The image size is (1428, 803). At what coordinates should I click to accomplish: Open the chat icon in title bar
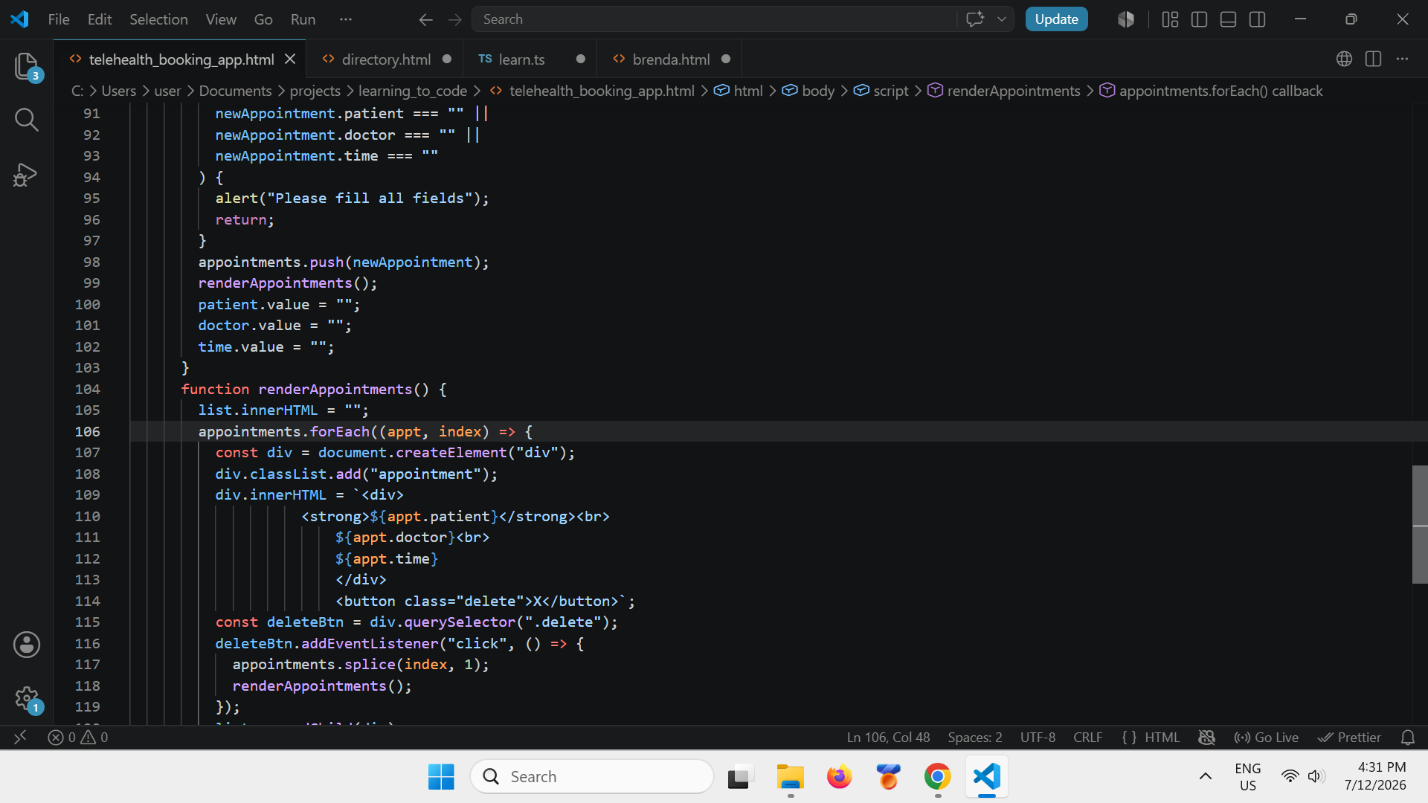(x=975, y=19)
